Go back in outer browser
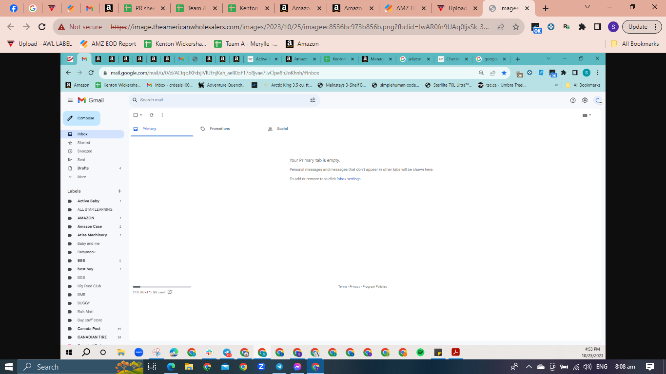 pyautogui.click(x=11, y=27)
